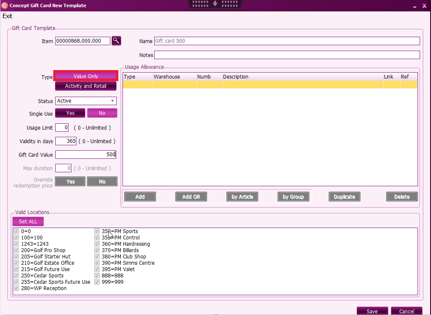Click the Gift Card Value field
The width and height of the screenshot is (431, 315).
pos(86,155)
